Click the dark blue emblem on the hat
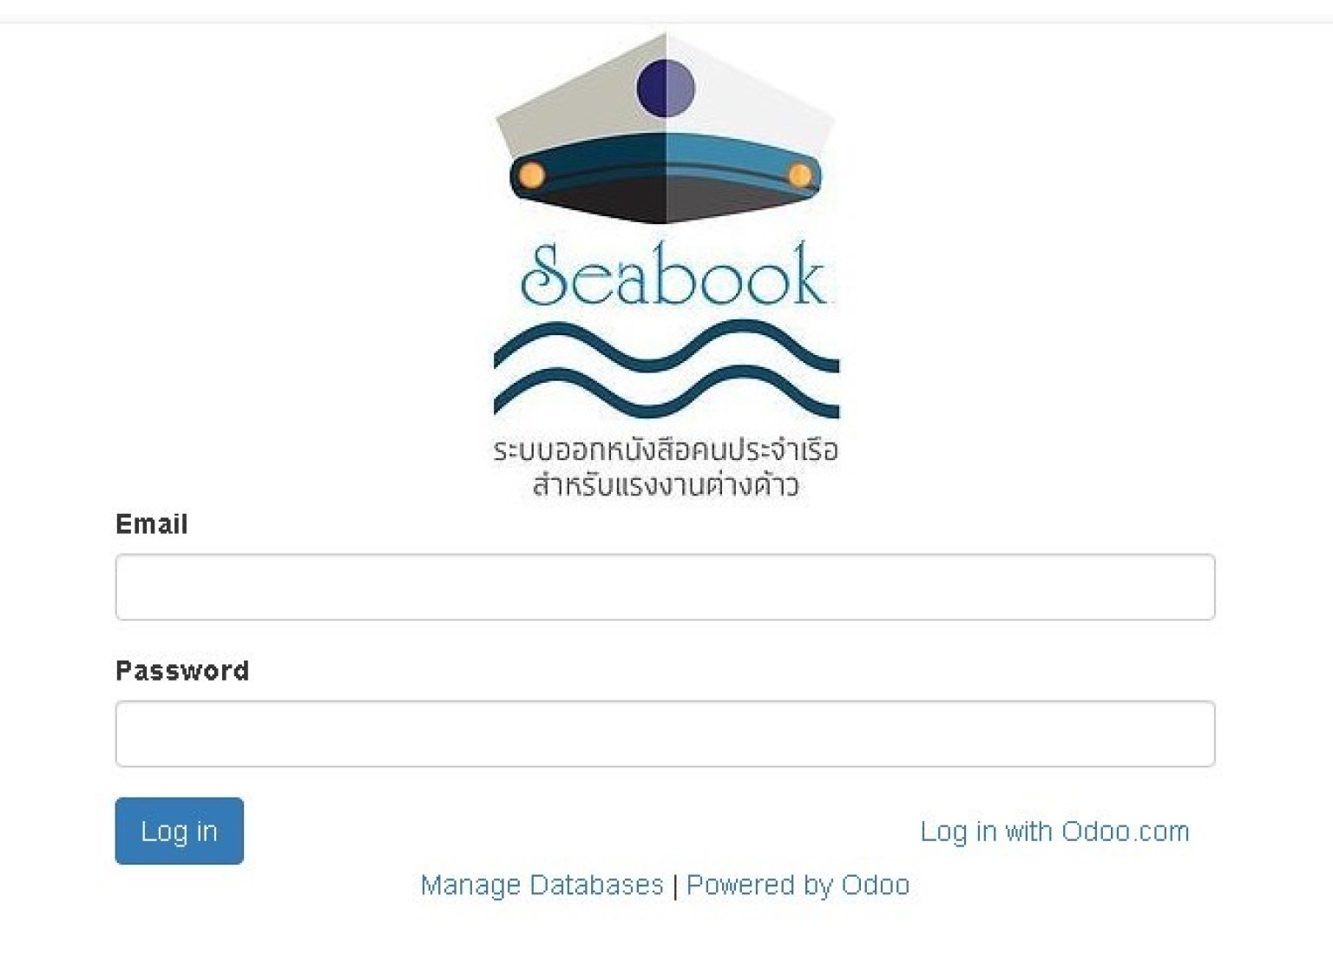The width and height of the screenshot is (1333, 954). (x=666, y=88)
